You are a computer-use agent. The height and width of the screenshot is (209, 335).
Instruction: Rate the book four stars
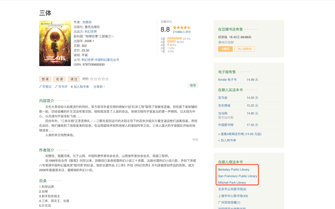103,79
